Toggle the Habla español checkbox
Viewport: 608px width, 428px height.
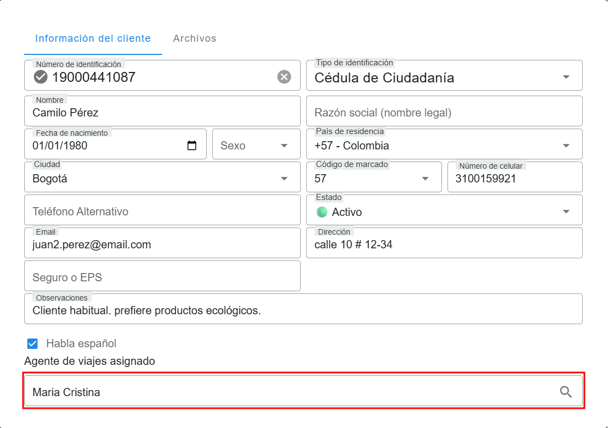(32, 344)
